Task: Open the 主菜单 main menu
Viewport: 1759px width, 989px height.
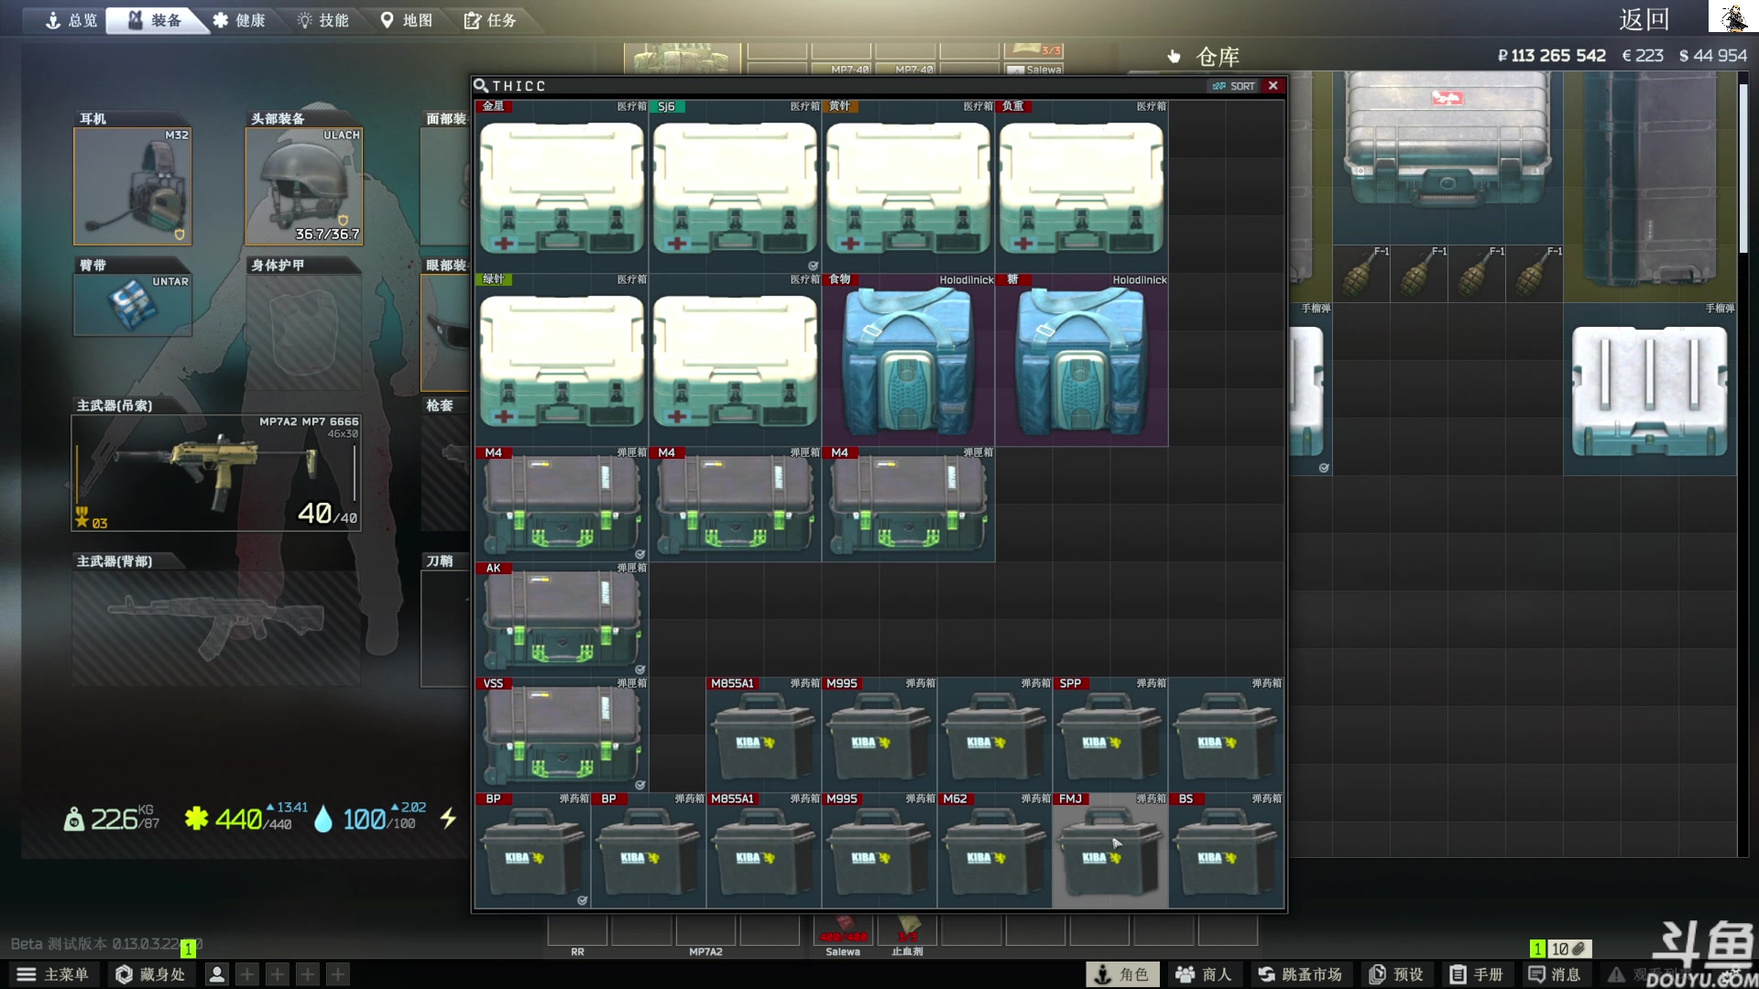Action: tap(53, 974)
